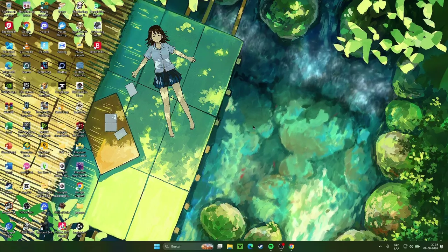Switch to Spotify in the taskbar

pos(271,246)
